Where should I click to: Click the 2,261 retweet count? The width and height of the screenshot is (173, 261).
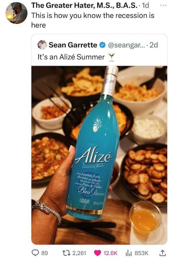[79, 253]
